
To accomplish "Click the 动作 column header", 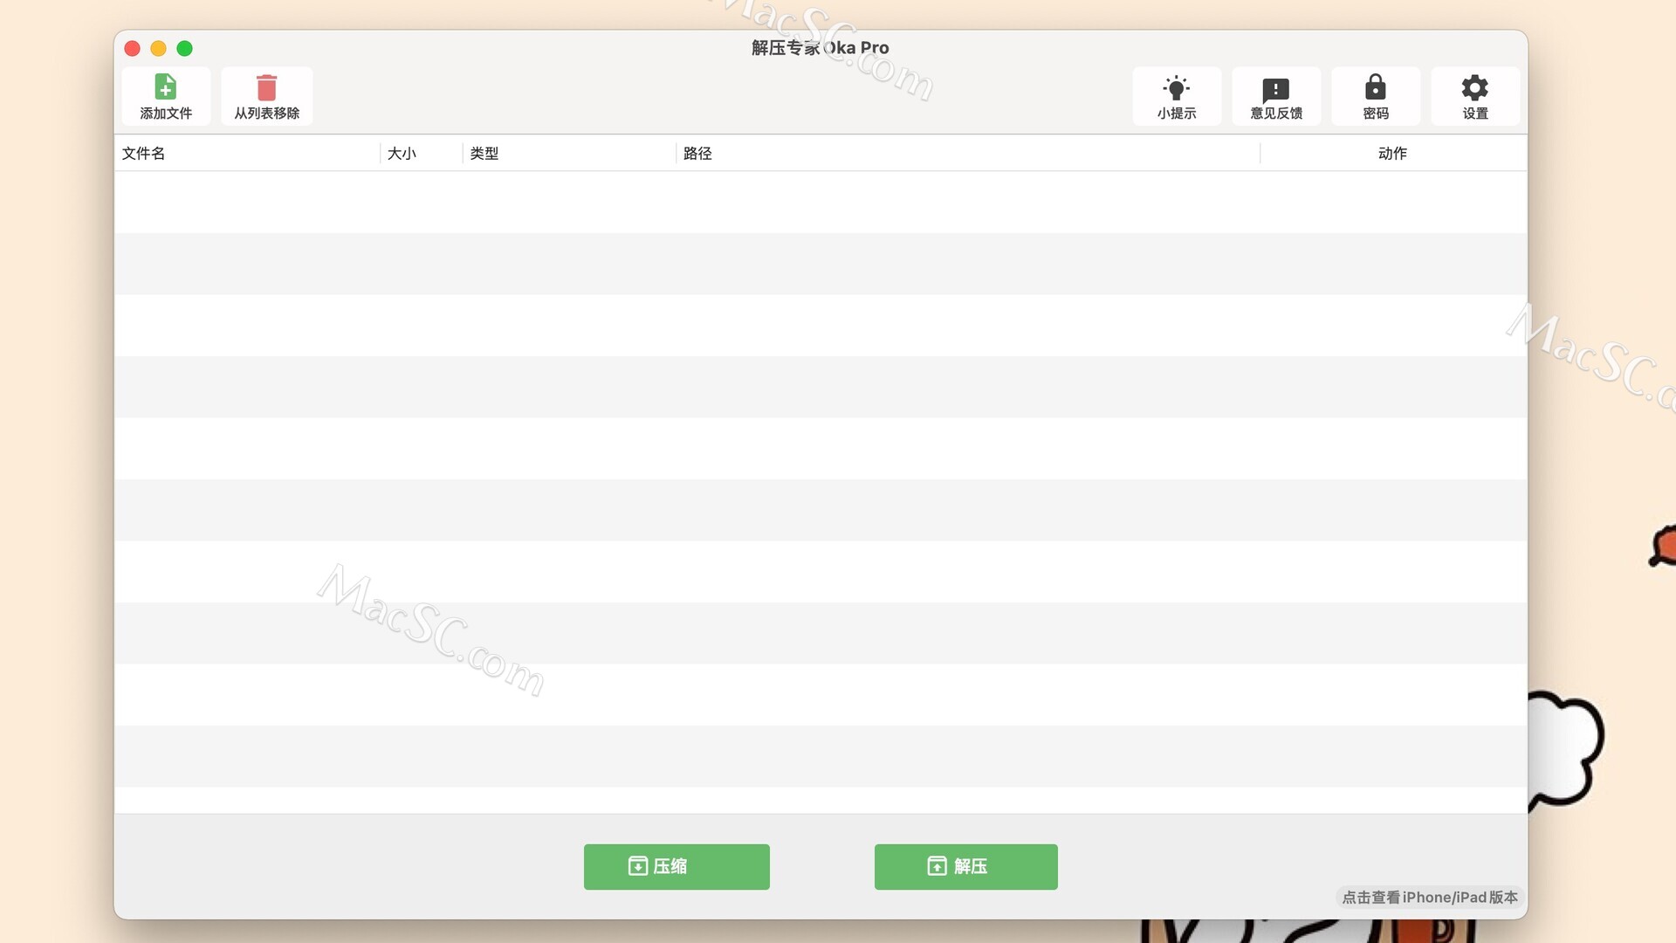I will click(x=1393, y=154).
